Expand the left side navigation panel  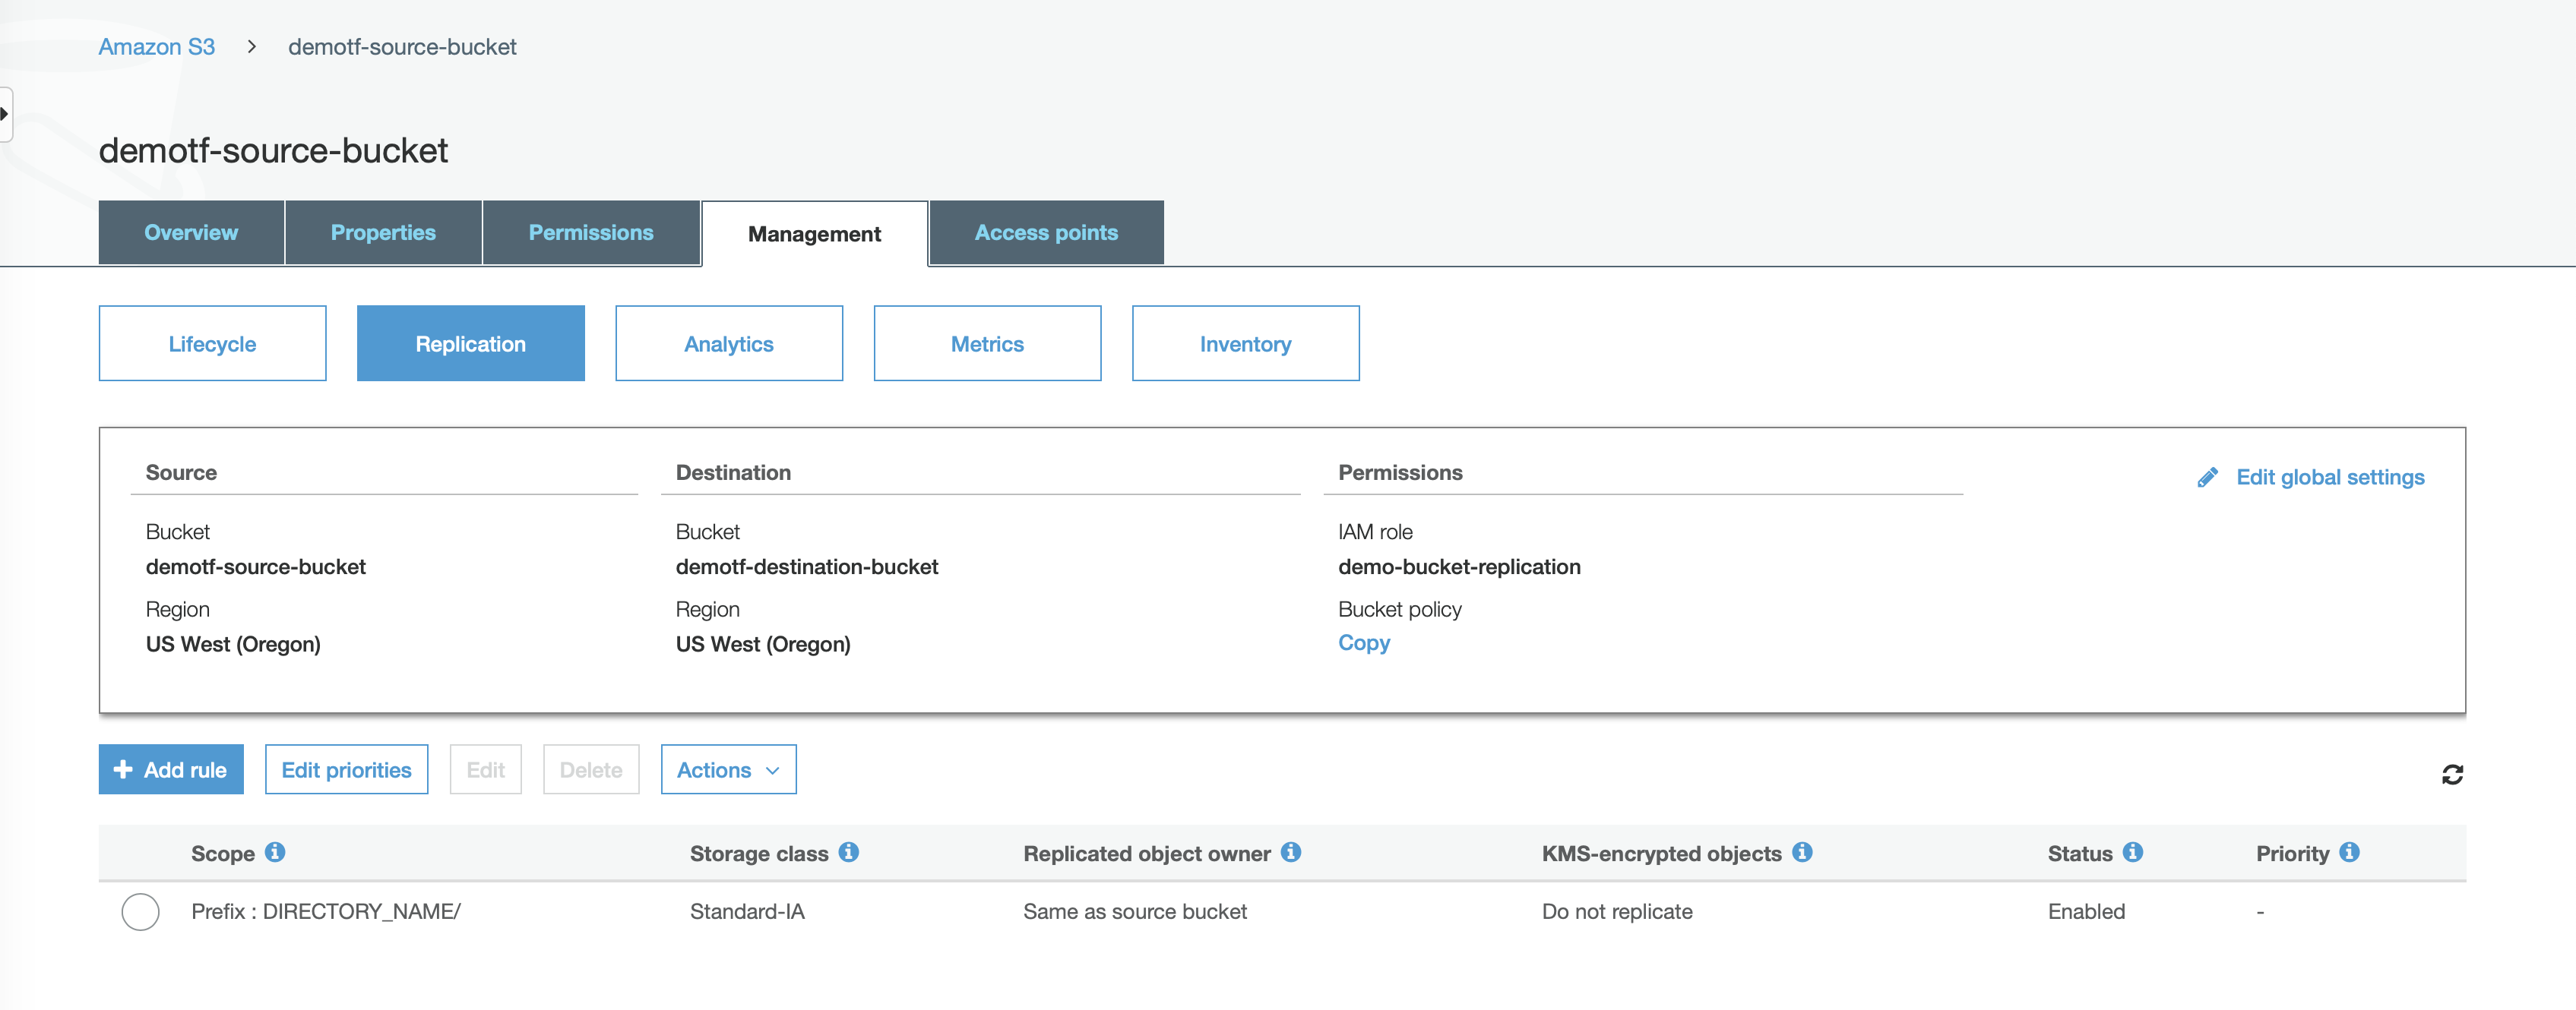pyautogui.click(x=5, y=114)
